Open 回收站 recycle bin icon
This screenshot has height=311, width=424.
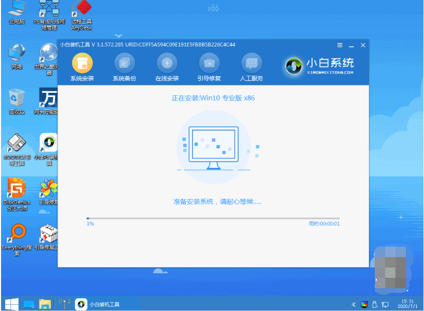(x=17, y=102)
